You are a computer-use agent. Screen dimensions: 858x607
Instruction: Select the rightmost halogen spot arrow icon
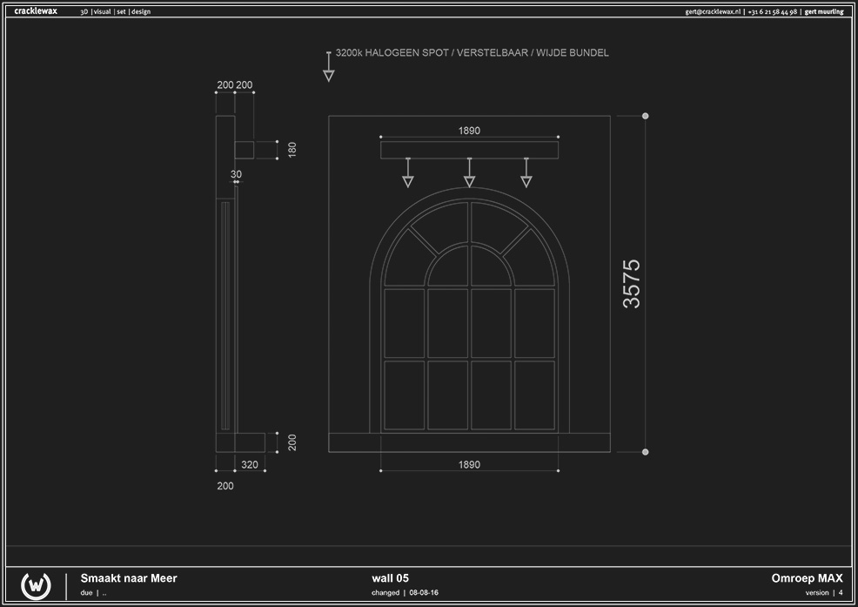(x=525, y=179)
